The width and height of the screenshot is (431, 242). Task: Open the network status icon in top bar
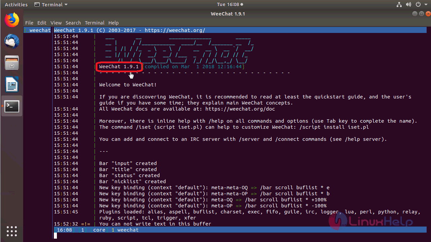(399, 4)
